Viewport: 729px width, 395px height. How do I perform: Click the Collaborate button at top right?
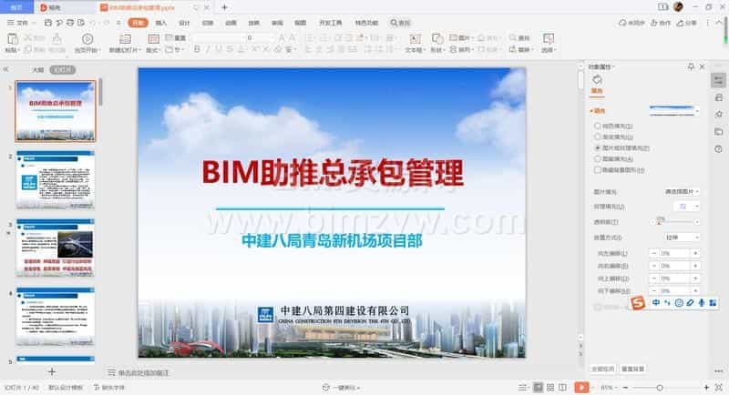point(661,22)
